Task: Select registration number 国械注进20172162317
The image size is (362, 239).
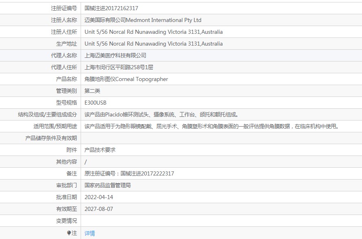Action: click(x=111, y=8)
